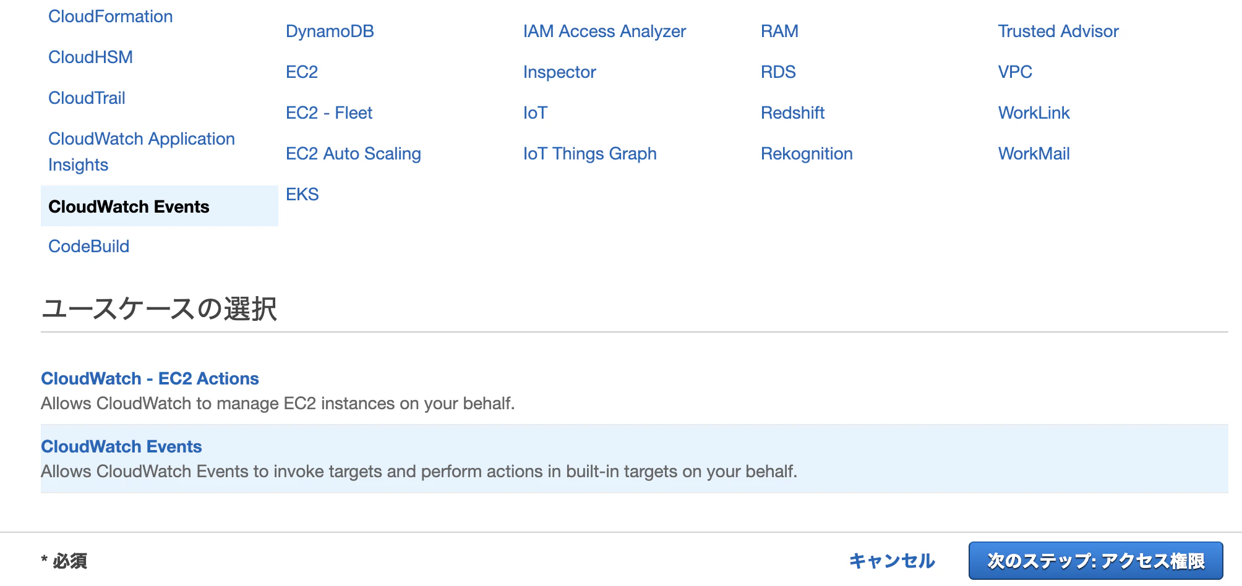Image resolution: width=1242 pixels, height=586 pixels.
Task: Select the CloudFormation service link
Action: pyautogui.click(x=110, y=16)
